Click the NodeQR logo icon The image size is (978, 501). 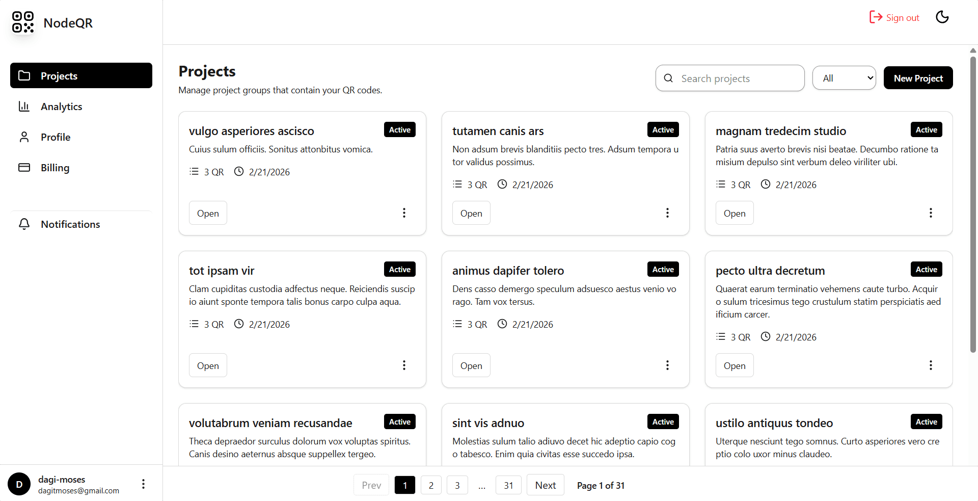[23, 22]
